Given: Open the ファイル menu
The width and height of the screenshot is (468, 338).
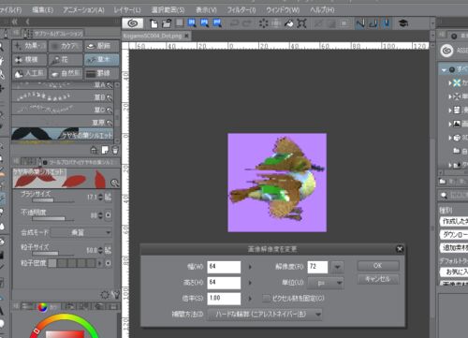Looking at the screenshot, I should (10, 9).
